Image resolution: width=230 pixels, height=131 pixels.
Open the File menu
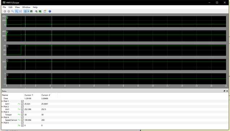pos(4,7)
